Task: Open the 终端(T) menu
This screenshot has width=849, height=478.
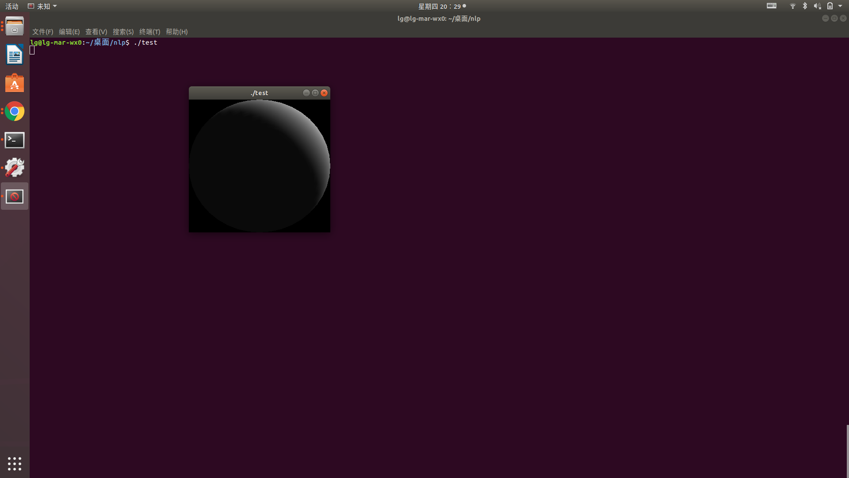Action: (x=149, y=32)
